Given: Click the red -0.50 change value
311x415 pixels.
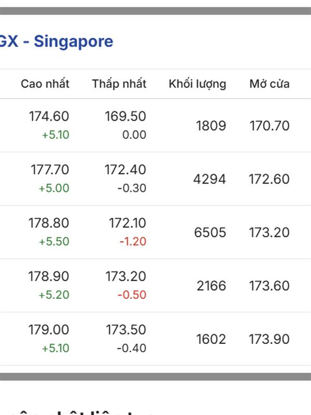Looking at the screenshot, I should click(132, 295).
